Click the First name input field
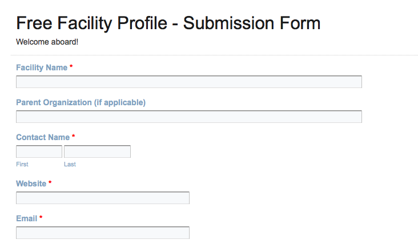 point(39,152)
